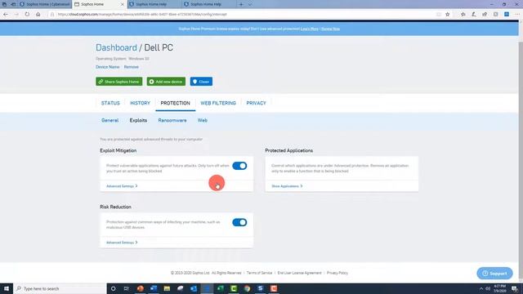Open Learn More in the license banner
The width and height of the screenshot is (523, 294).
tap(309, 29)
